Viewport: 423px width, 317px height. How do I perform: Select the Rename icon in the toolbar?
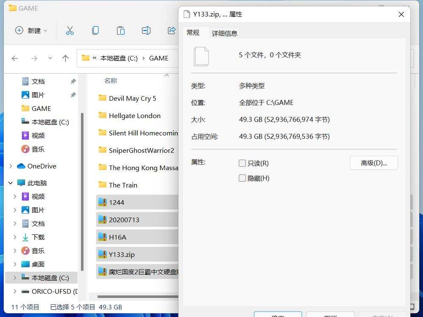146,30
